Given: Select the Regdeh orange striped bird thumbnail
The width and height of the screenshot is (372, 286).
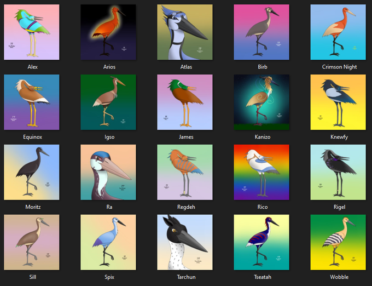Looking at the screenshot, I should pos(185,172).
